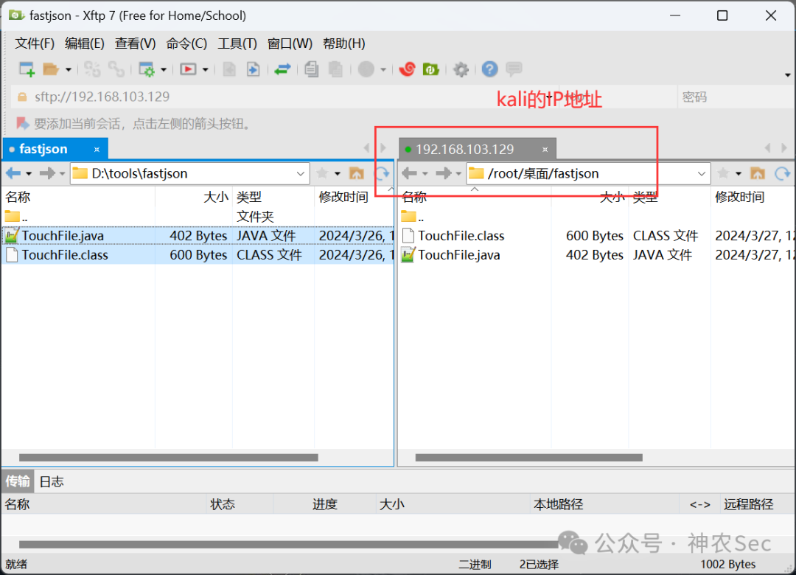Select remote TouchFile.java file

[596, 254]
